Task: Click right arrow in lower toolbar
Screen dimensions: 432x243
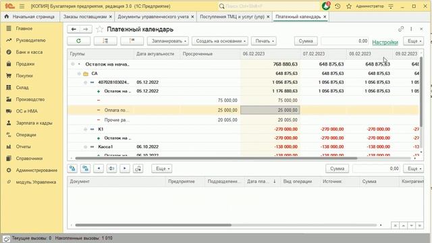Action: point(125,168)
